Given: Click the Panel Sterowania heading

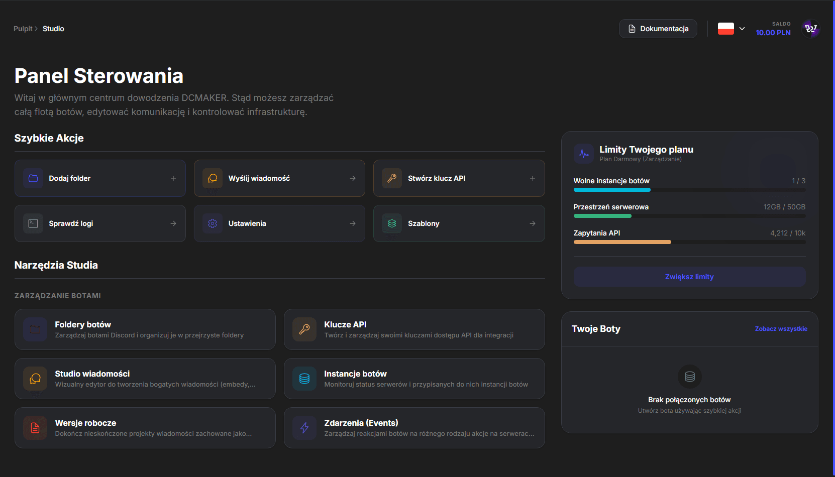Looking at the screenshot, I should [99, 76].
